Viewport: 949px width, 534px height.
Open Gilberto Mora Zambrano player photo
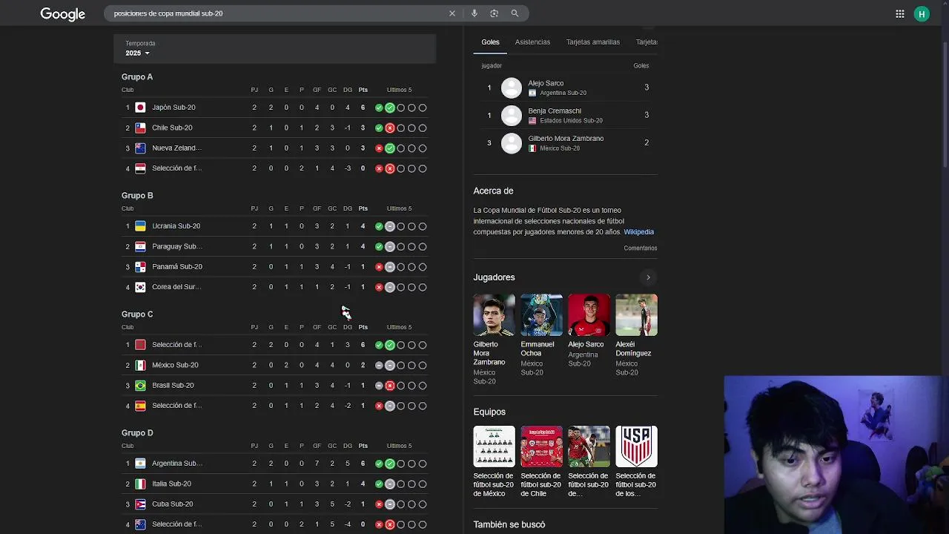(x=494, y=315)
